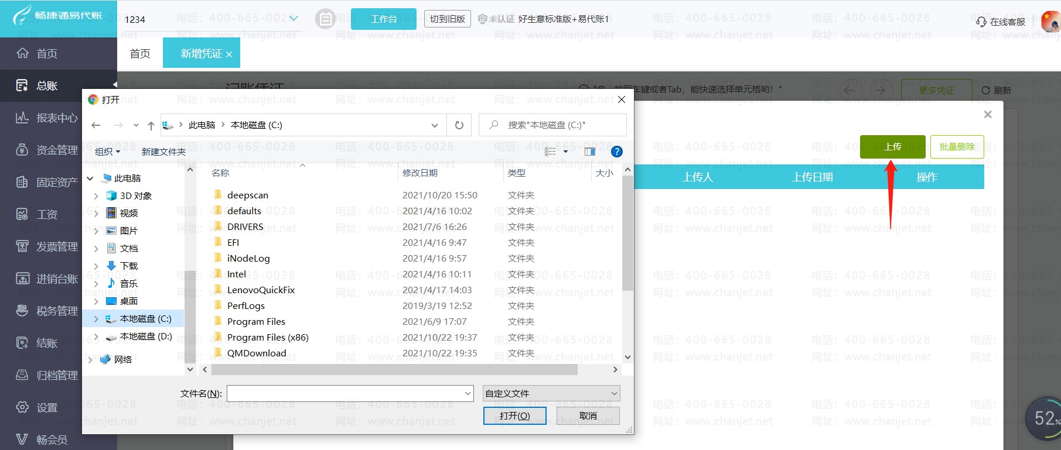Select 桌面 desktop in tree
Viewport: 1061px width, 450px height.
point(129,301)
